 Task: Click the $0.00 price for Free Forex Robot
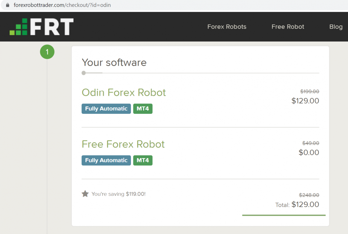click(309, 152)
